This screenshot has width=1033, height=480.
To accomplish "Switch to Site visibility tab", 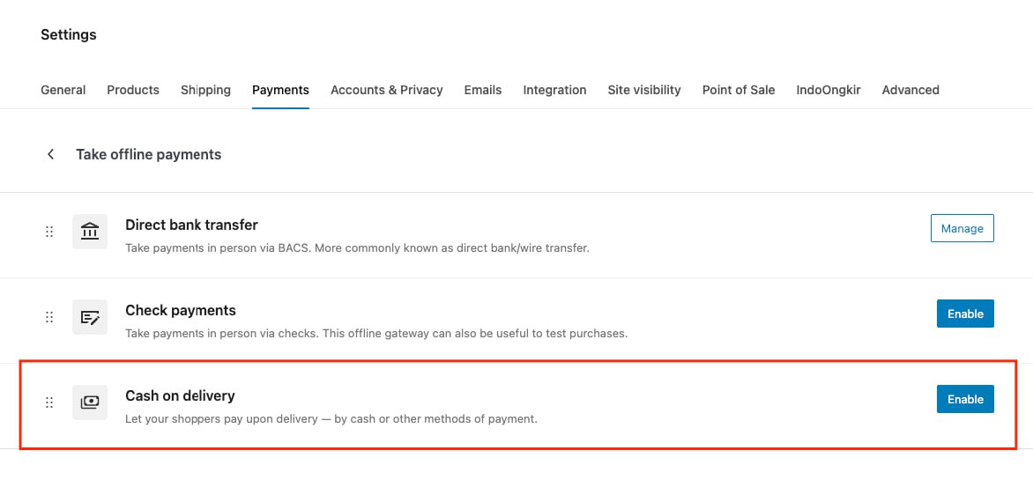I will tap(643, 90).
